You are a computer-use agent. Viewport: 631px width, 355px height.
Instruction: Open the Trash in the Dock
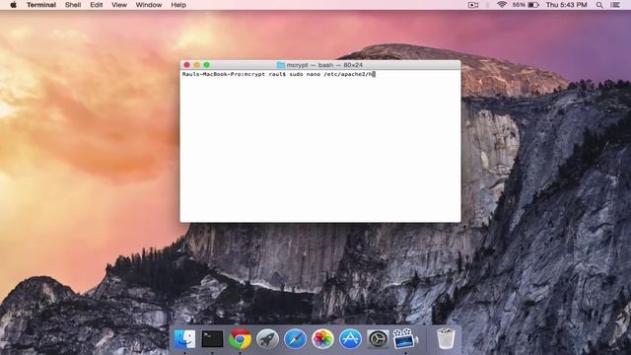click(446, 339)
